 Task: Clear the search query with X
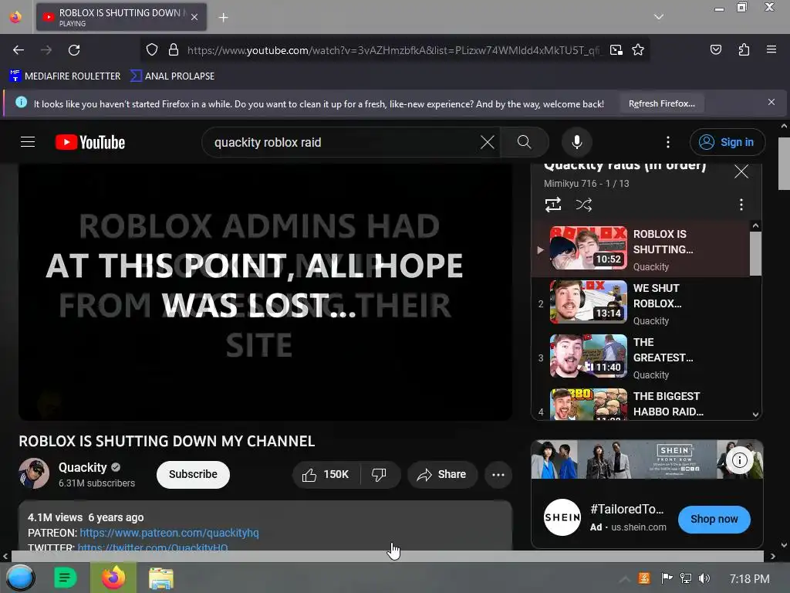coord(488,142)
